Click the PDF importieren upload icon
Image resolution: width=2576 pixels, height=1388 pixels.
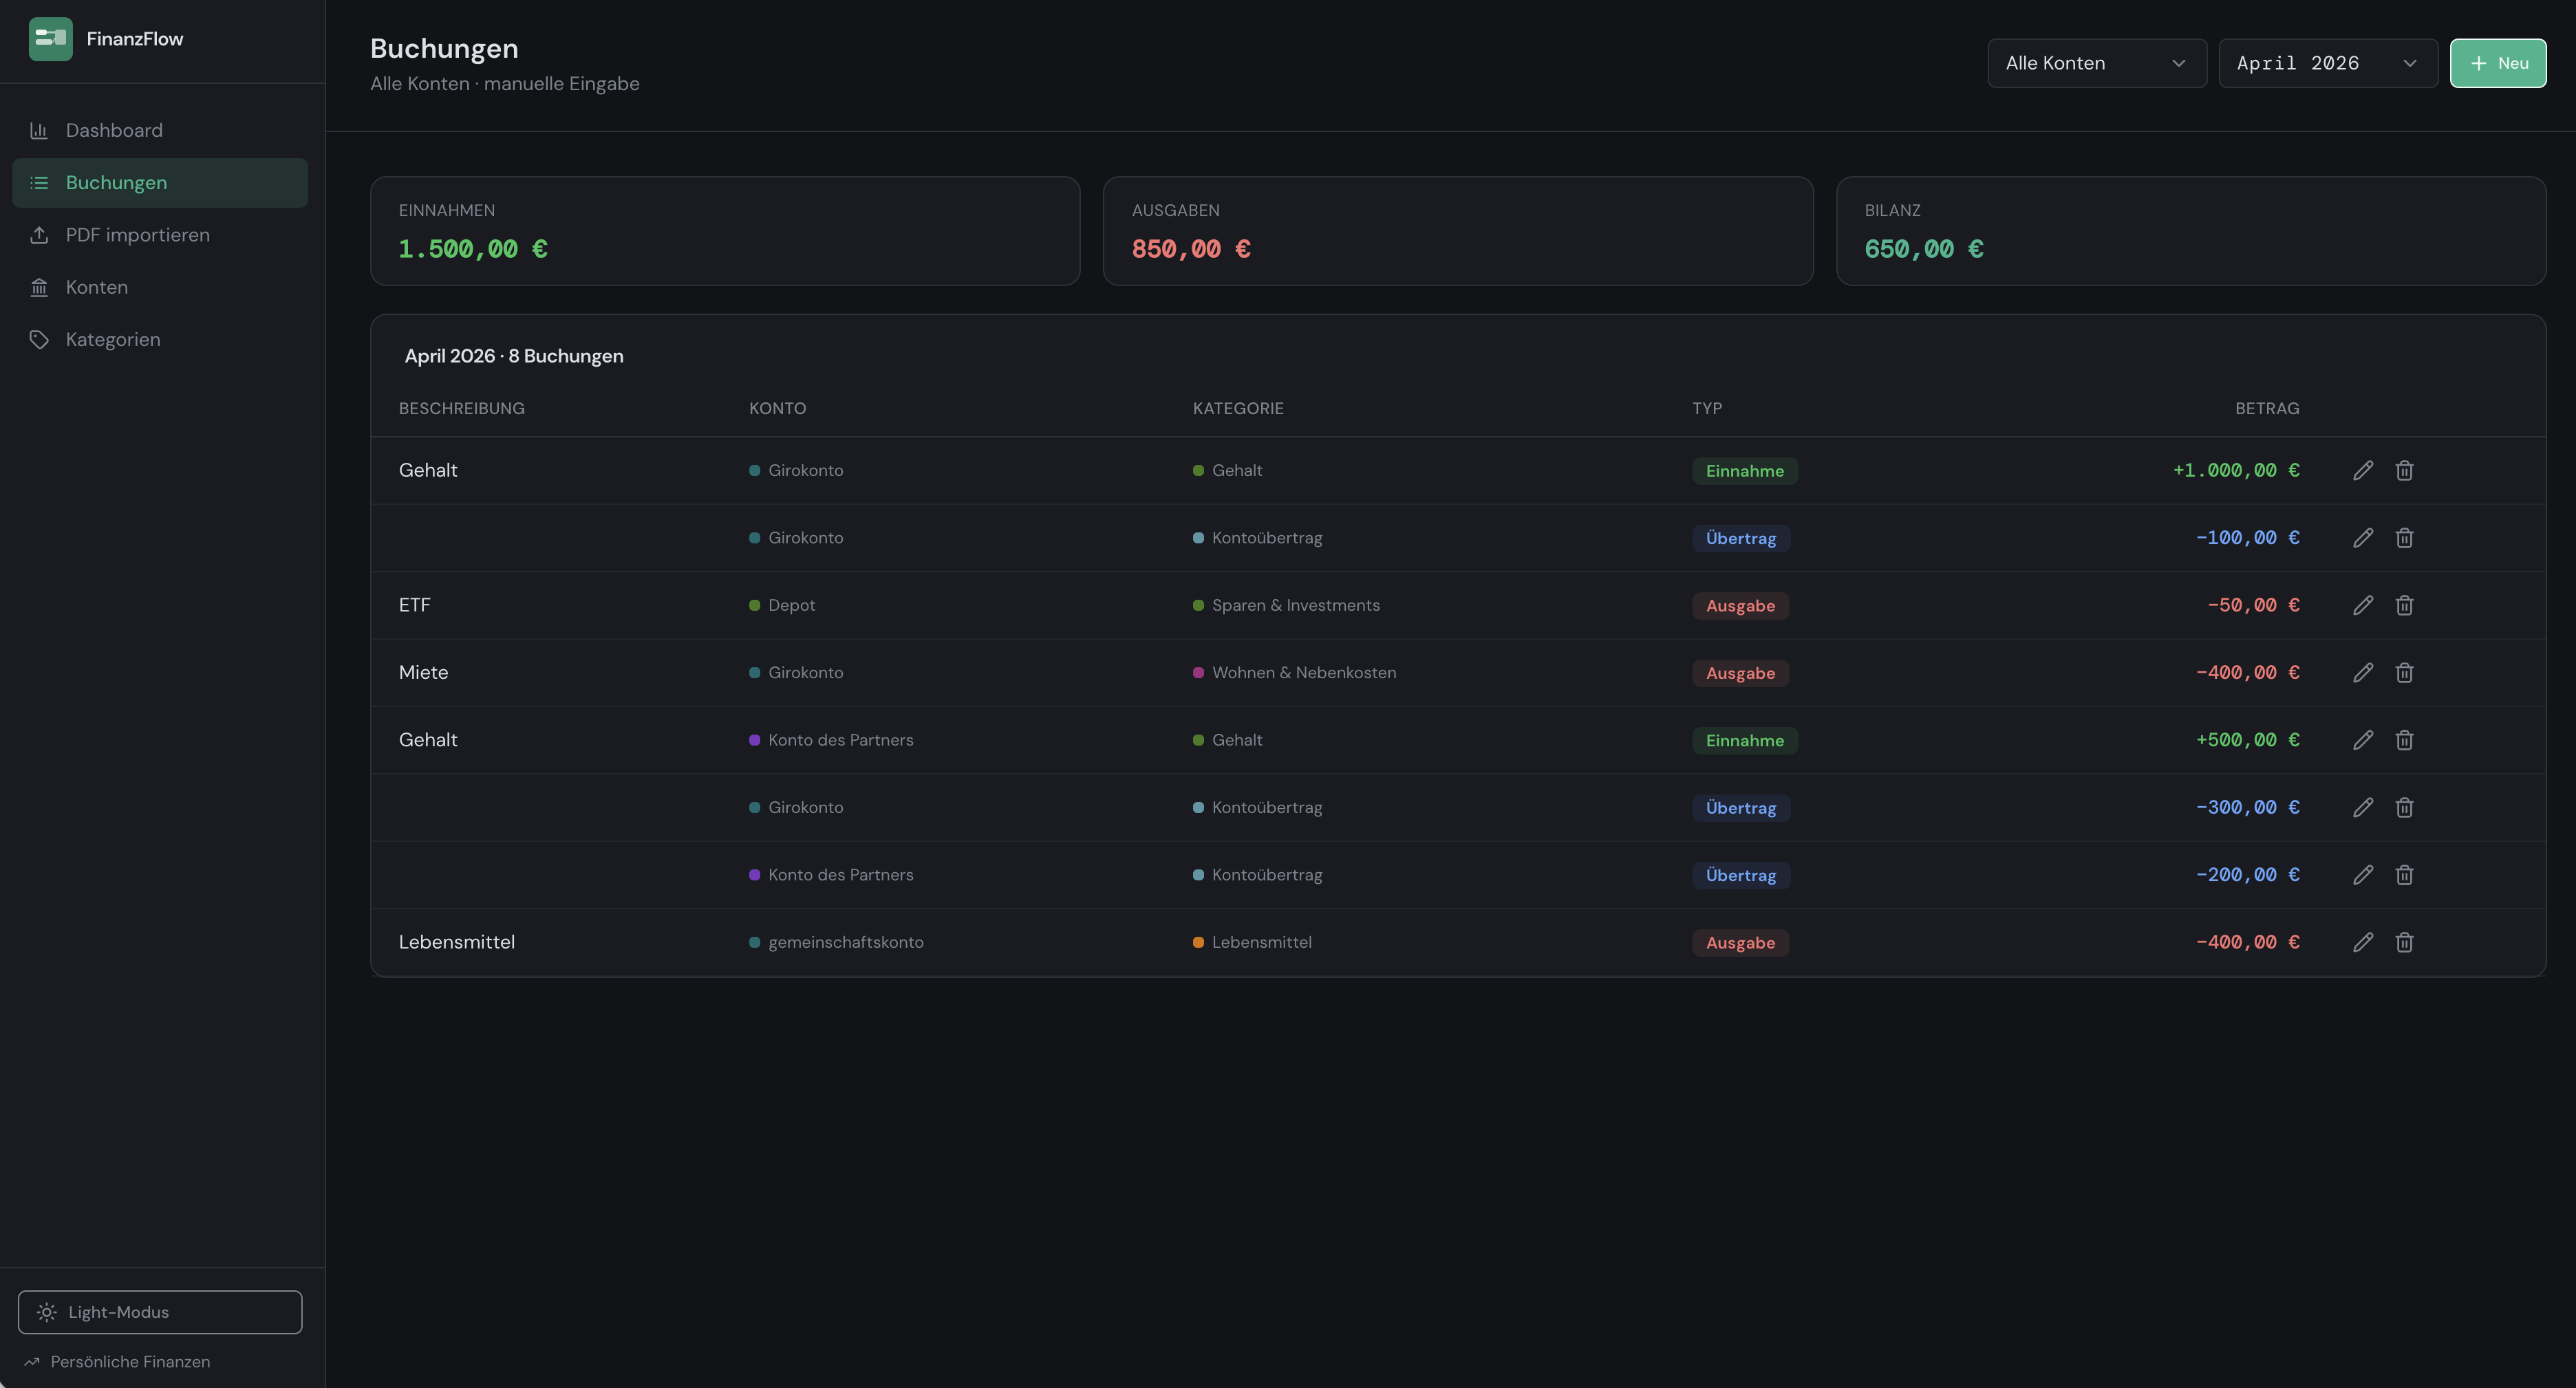tap(39, 234)
